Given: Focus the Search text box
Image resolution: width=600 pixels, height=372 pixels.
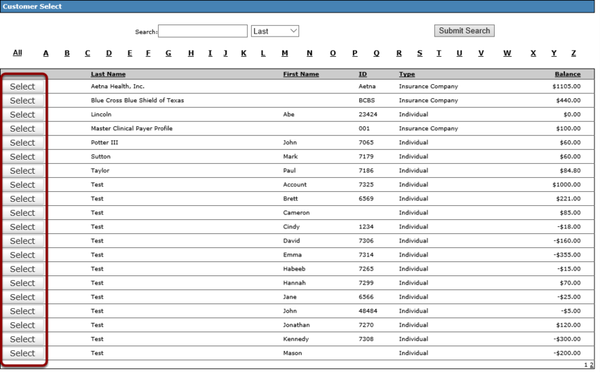Looking at the screenshot, I should [202, 32].
